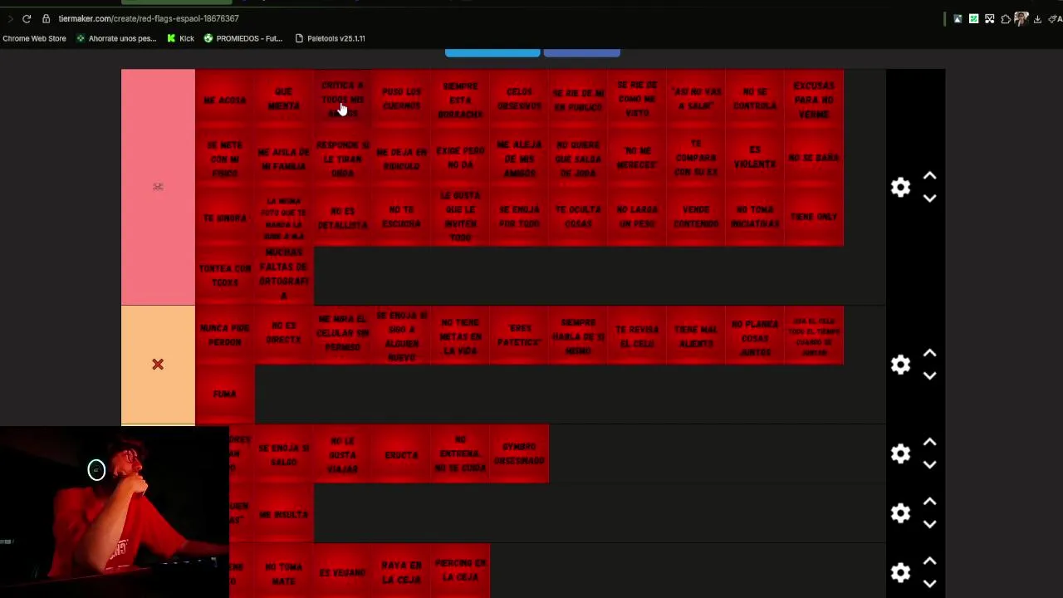Select the NO SE BAÑA tile
Image resolution: width=1063 pixels, height=598 pixels.
pyautogui.click(x=814, y=158)
